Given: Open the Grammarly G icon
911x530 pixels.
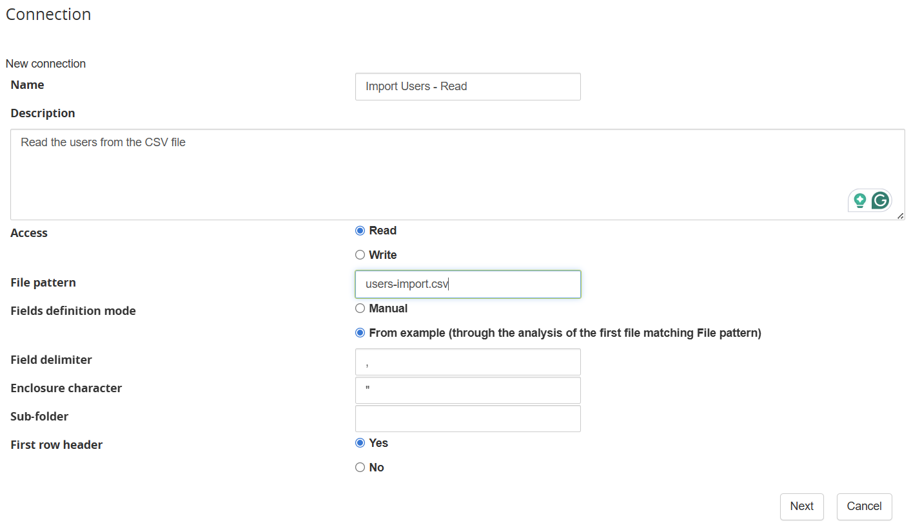Looking at the screenshot, I should [x=880, y=201].
